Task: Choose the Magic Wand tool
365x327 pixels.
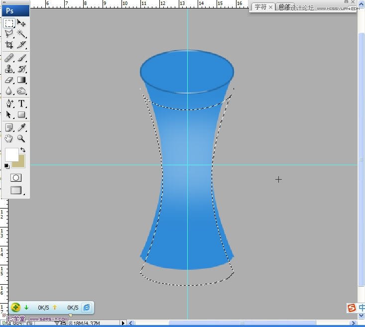Action: coord(21,34)
